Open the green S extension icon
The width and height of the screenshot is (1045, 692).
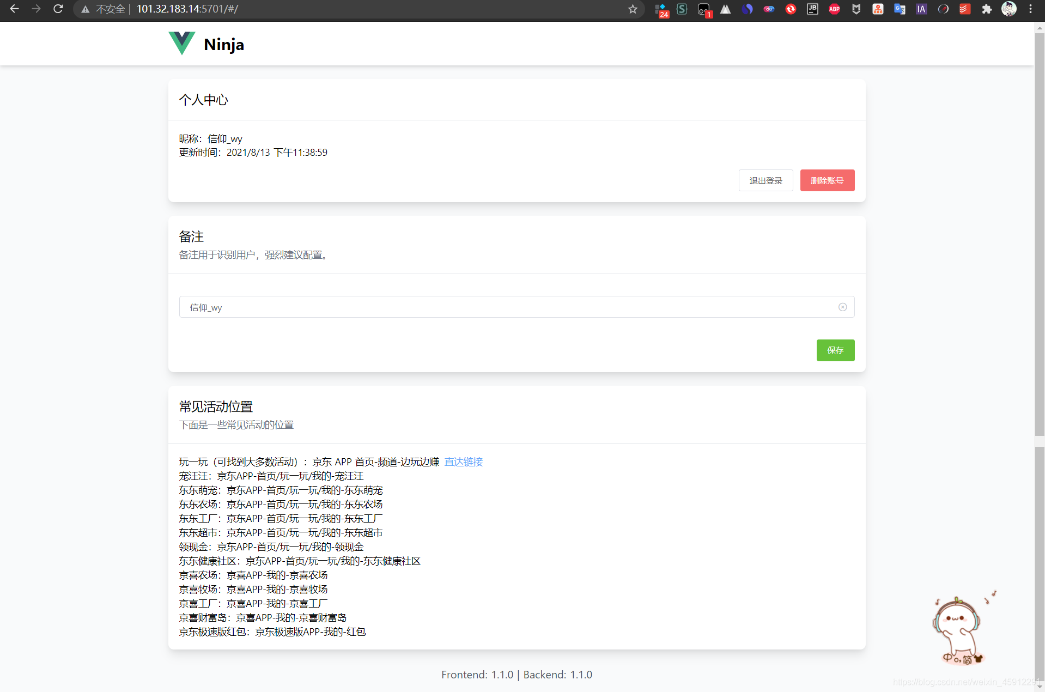[x=682, y=9]
